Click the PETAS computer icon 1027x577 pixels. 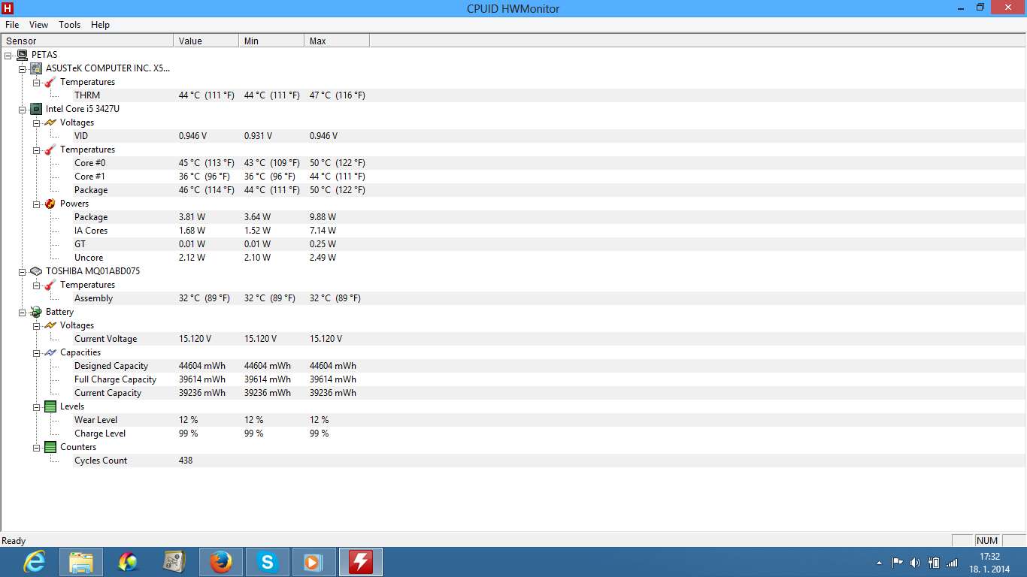tap(22, 55)
